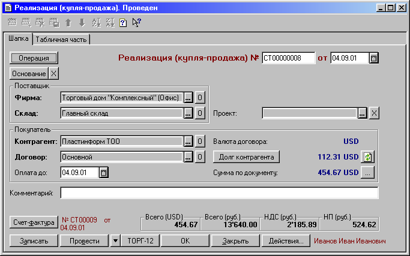Click the empty Проект field
Screen dimensions: 410x256
(310, 113)
